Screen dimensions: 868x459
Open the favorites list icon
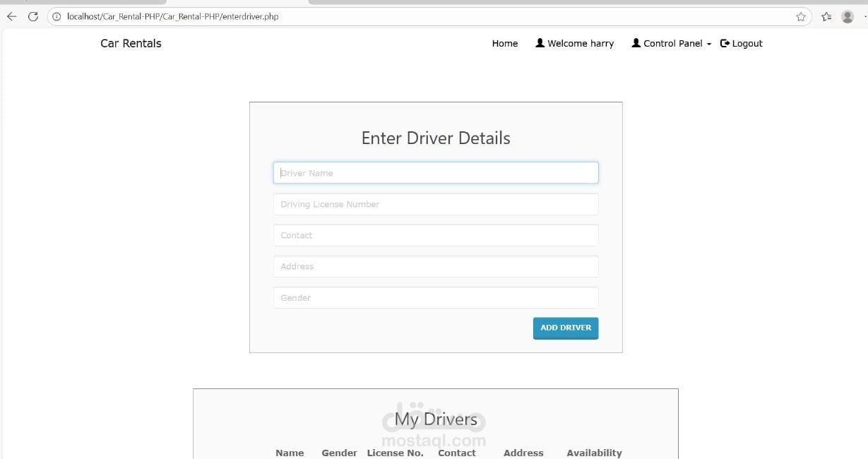point(826,16)
